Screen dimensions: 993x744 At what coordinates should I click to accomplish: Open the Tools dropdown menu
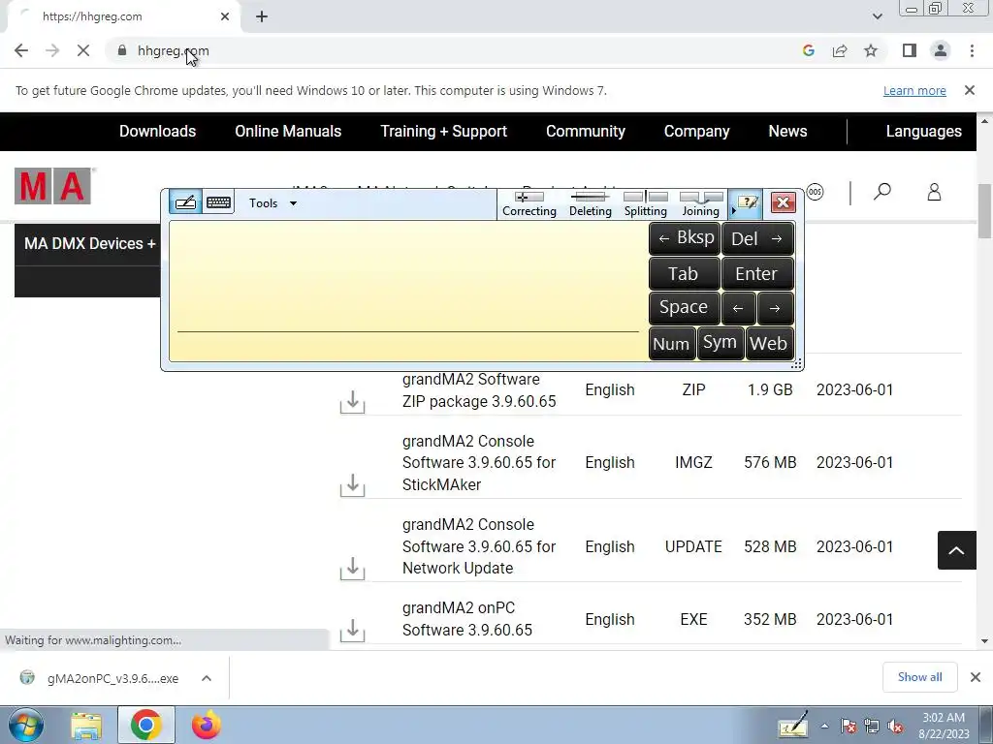(x=272, y=203)
